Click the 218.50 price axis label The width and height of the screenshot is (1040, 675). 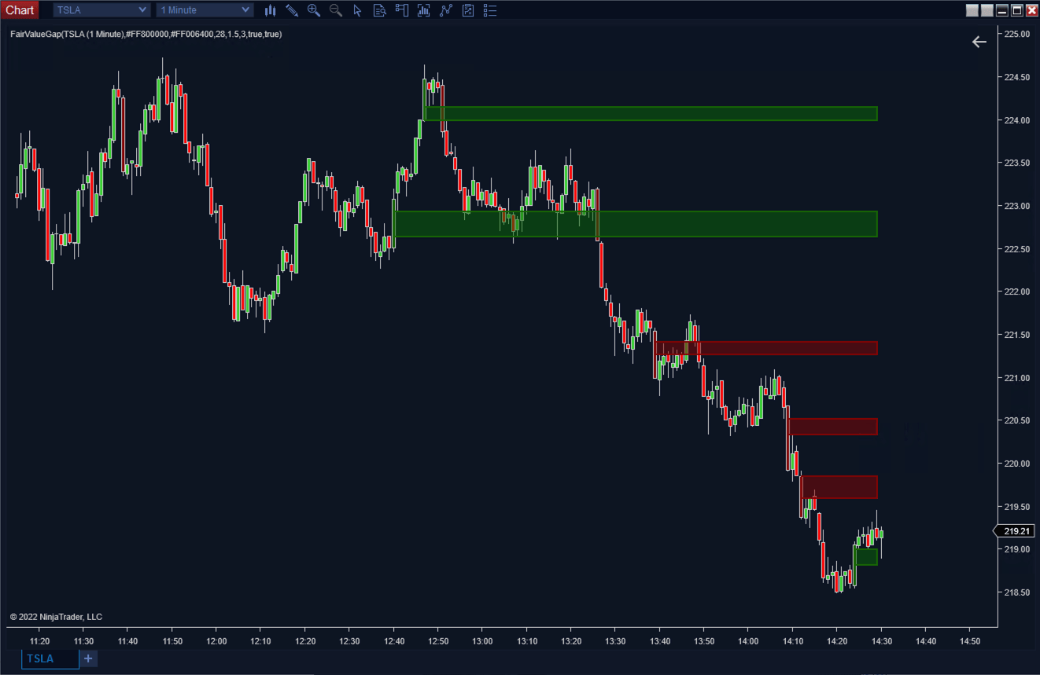1017,592
